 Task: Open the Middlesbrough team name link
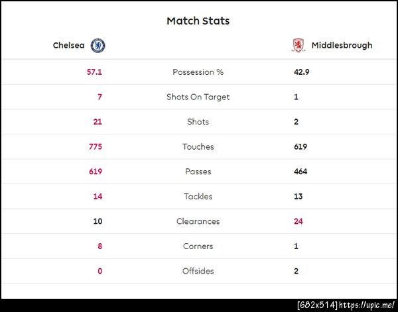tap(342, 46)
